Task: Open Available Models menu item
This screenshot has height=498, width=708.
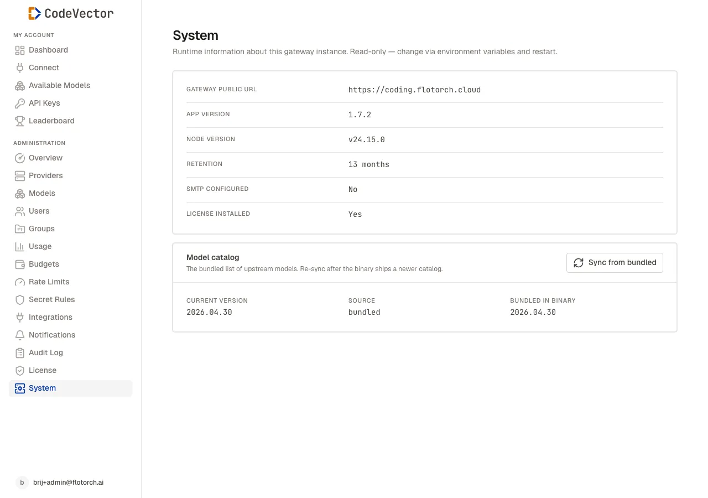Action: click(x=70, y=86)
